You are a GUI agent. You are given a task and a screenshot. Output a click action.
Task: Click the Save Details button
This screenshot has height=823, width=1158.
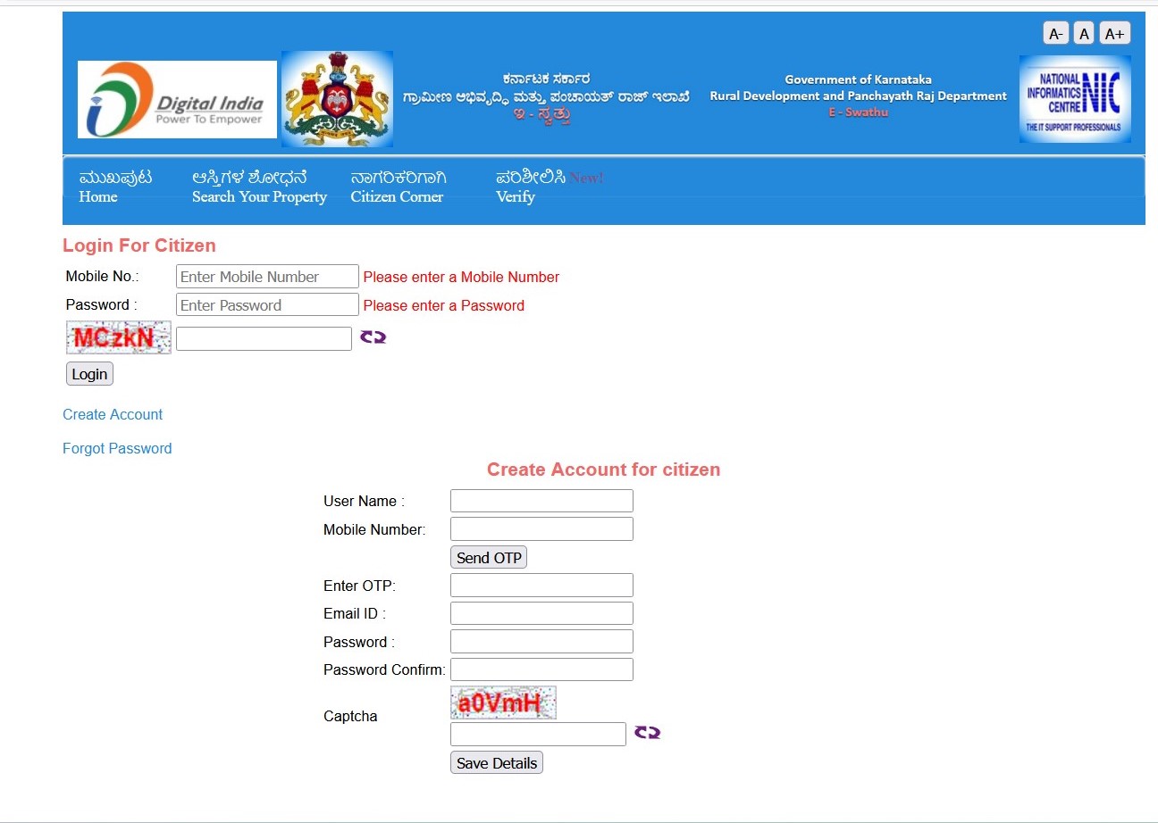point(497,763)
